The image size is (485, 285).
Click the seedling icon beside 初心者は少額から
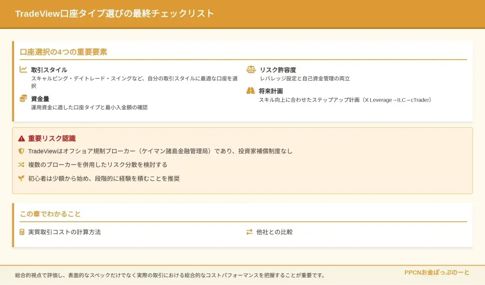click(21, 179)
